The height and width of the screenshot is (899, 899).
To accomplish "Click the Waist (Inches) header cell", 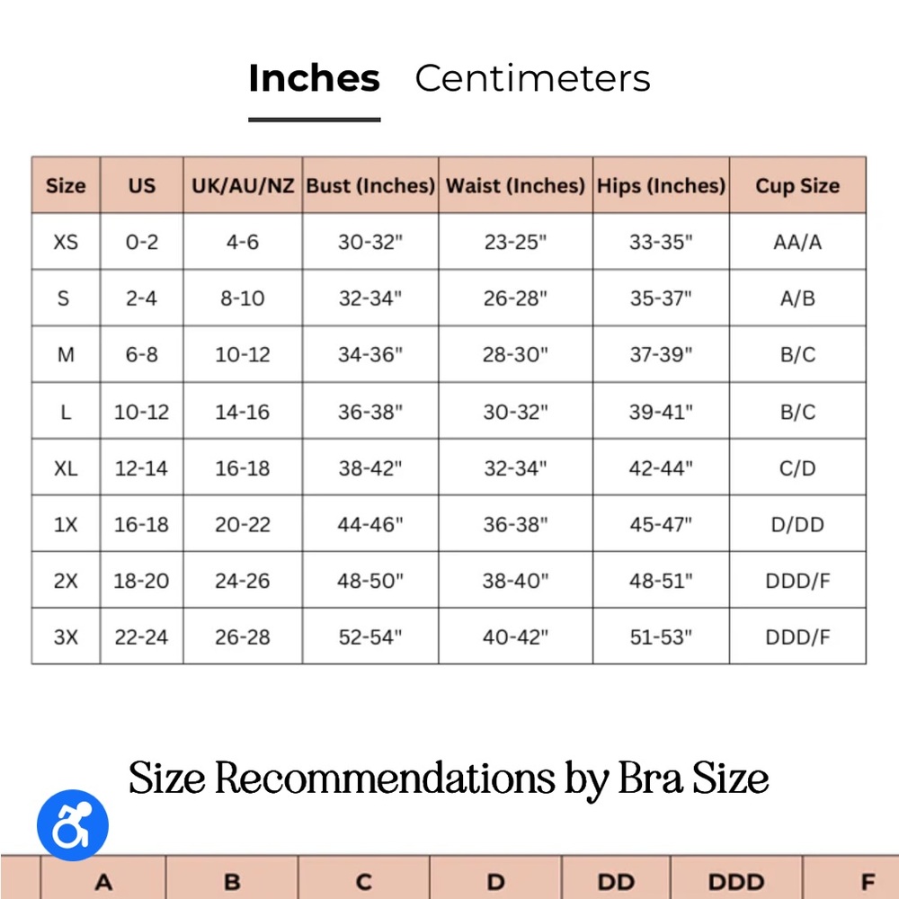I will click(515, 186).
